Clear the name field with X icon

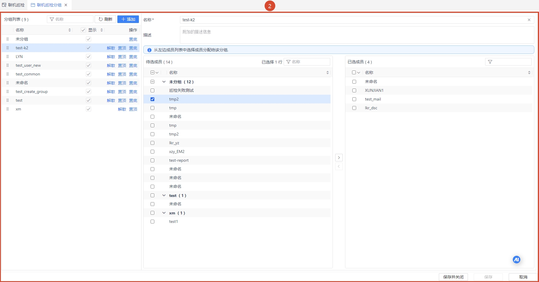pos(529,20)
